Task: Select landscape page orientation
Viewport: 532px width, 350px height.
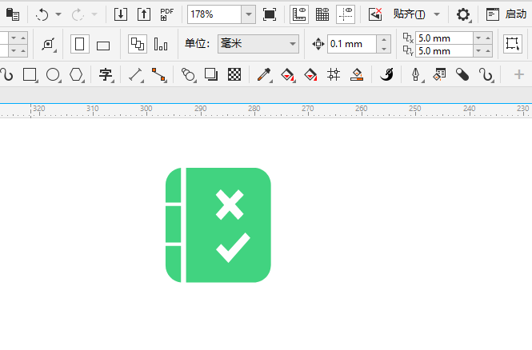Action: coord(103,46)
